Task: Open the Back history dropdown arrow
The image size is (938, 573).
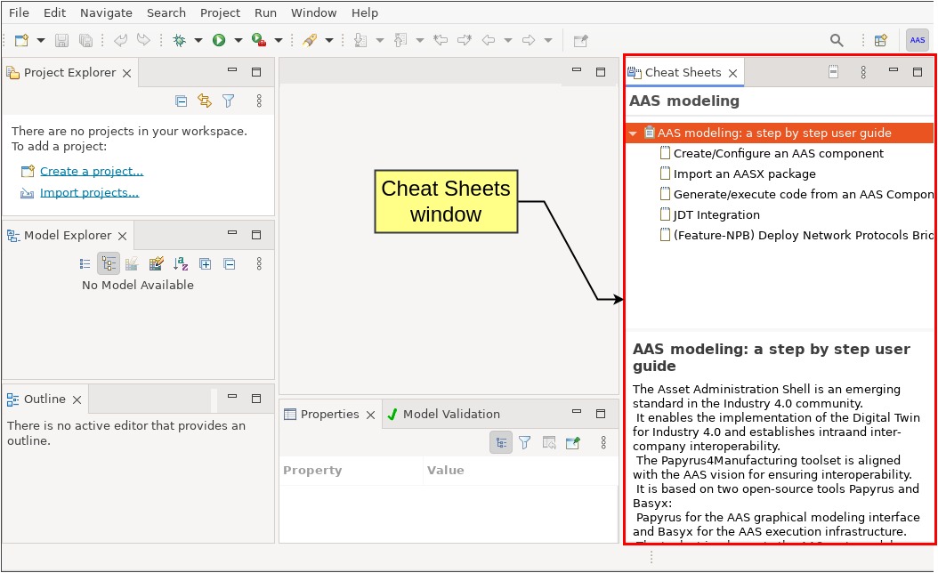Action: pos(508,41)
